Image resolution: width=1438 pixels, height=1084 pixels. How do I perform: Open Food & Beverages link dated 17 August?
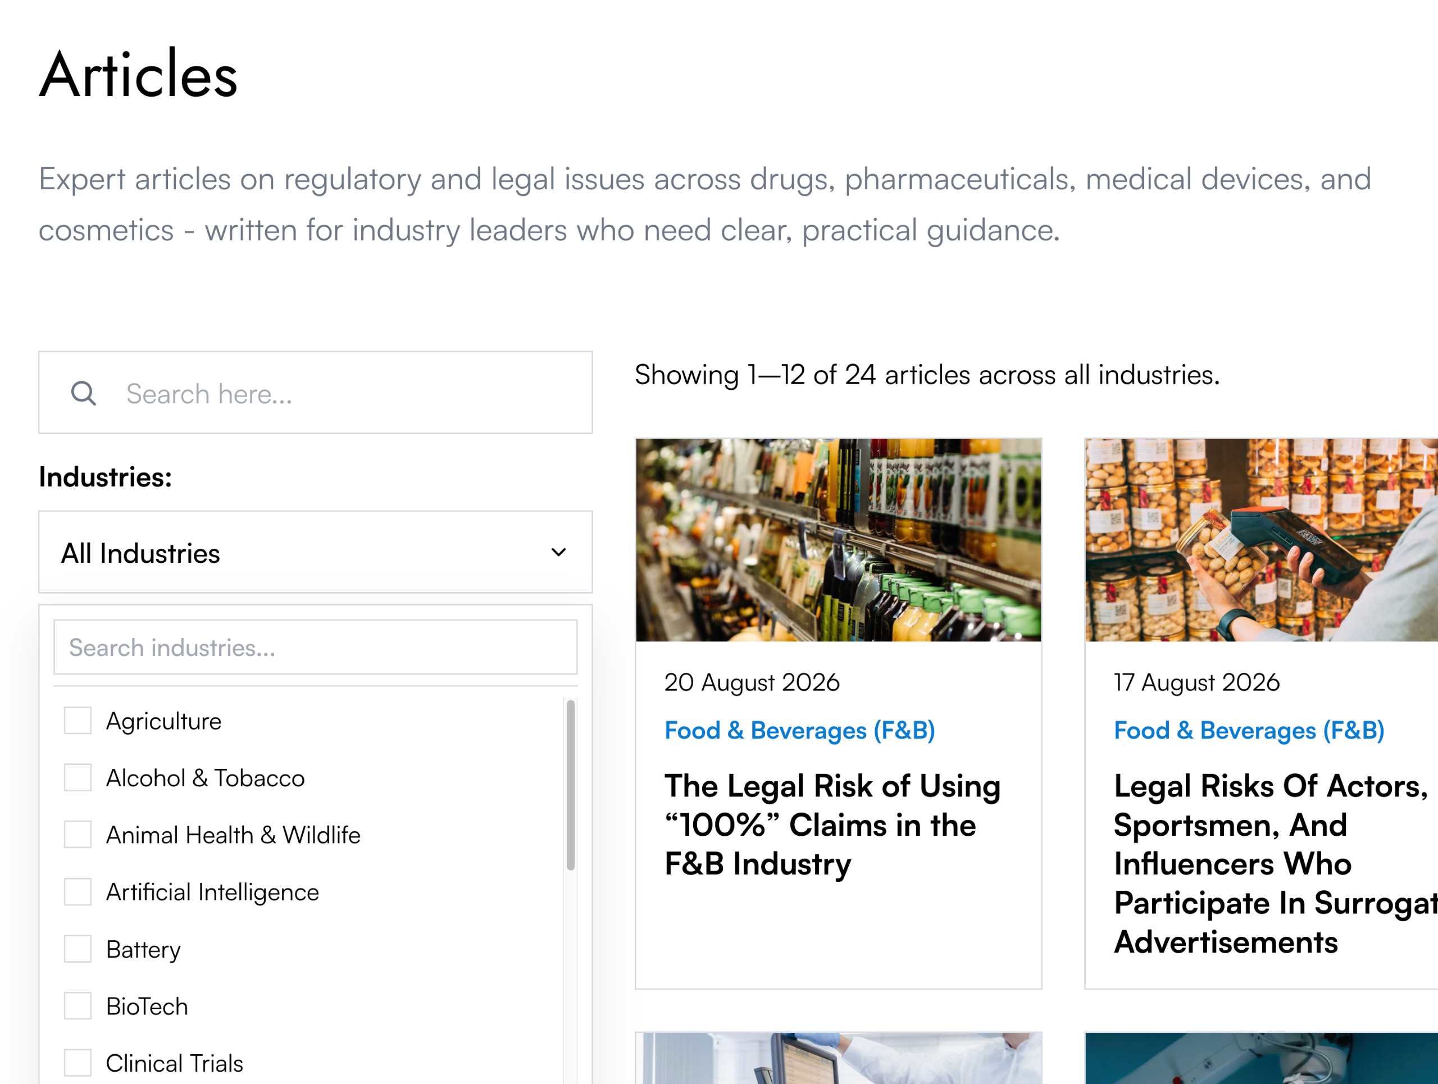(1249, 731)
